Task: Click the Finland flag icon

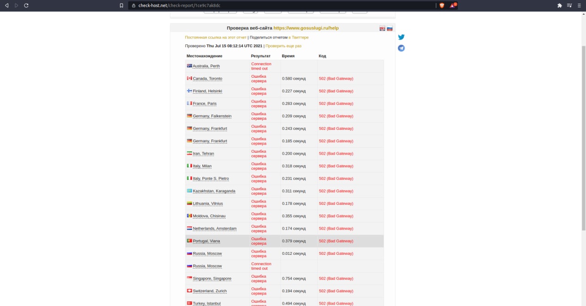Action: (x=190, y=91)
